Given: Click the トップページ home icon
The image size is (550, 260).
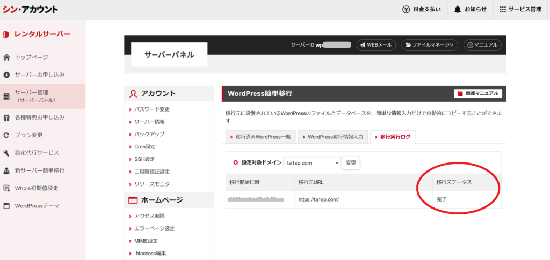Looking at the screenshot, I should (x=6, y=57).
